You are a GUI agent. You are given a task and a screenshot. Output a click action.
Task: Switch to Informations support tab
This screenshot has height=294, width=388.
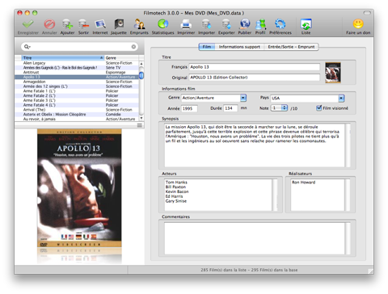(239, 47)
